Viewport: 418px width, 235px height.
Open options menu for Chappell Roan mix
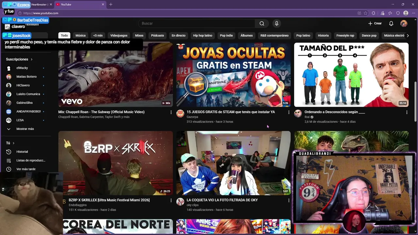tap(171, 112)
